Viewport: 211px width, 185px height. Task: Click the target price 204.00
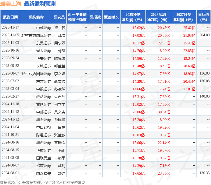(205, 35)
